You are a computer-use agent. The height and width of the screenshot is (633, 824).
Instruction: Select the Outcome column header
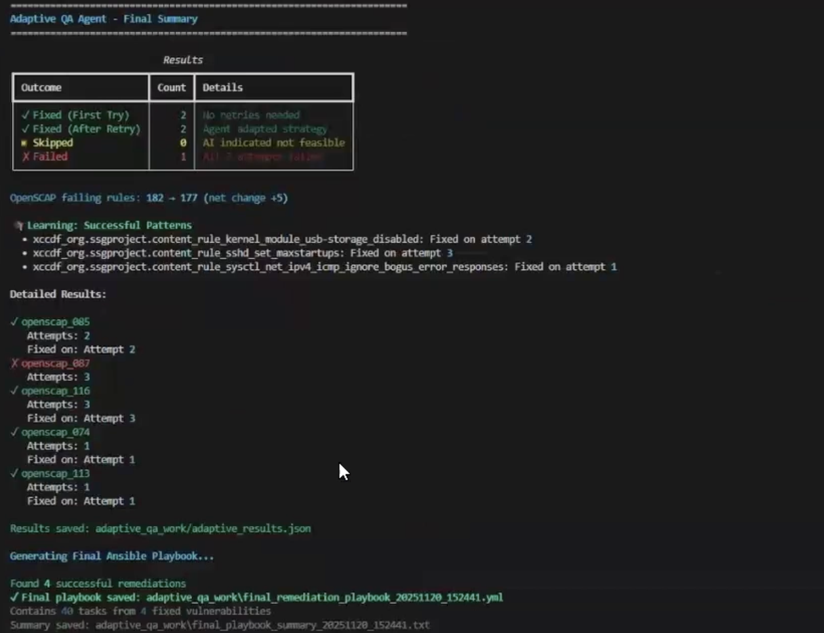tap(40, 87)
